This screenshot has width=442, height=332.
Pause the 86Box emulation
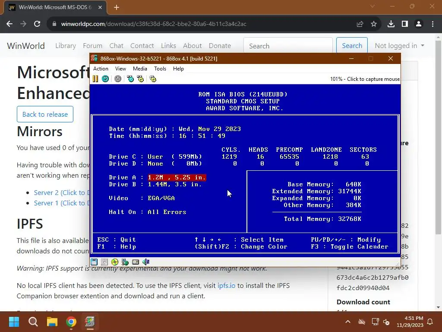coord(95,79)
